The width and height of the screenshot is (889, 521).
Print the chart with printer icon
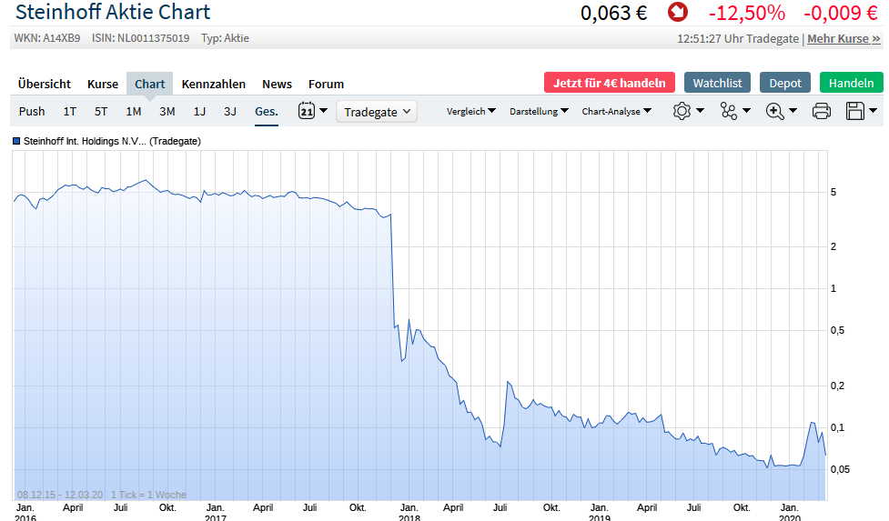821,111
